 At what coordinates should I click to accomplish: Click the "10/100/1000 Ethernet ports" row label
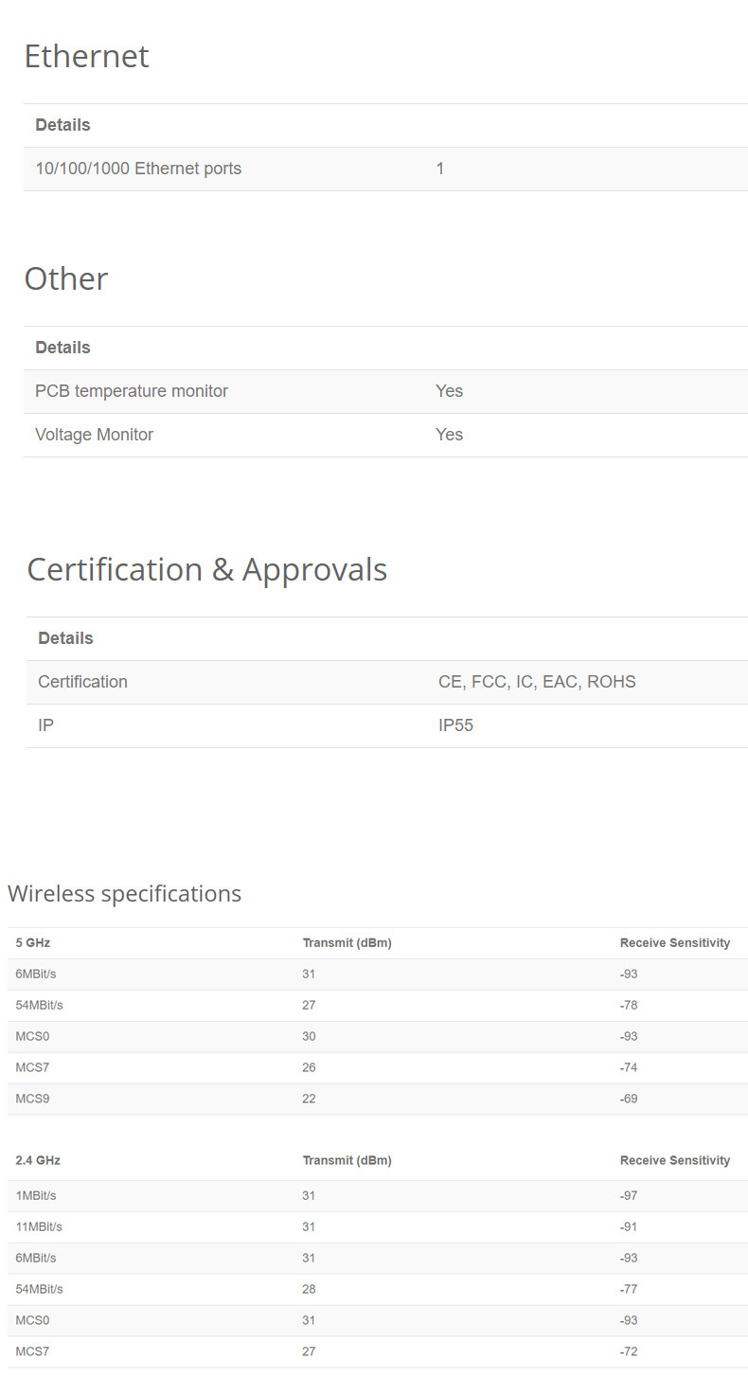pyautogui.click(x=138, y=169)
